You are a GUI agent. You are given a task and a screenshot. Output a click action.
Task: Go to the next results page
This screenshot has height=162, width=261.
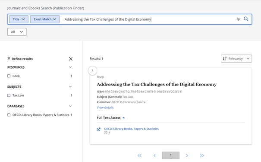(187, 156)
